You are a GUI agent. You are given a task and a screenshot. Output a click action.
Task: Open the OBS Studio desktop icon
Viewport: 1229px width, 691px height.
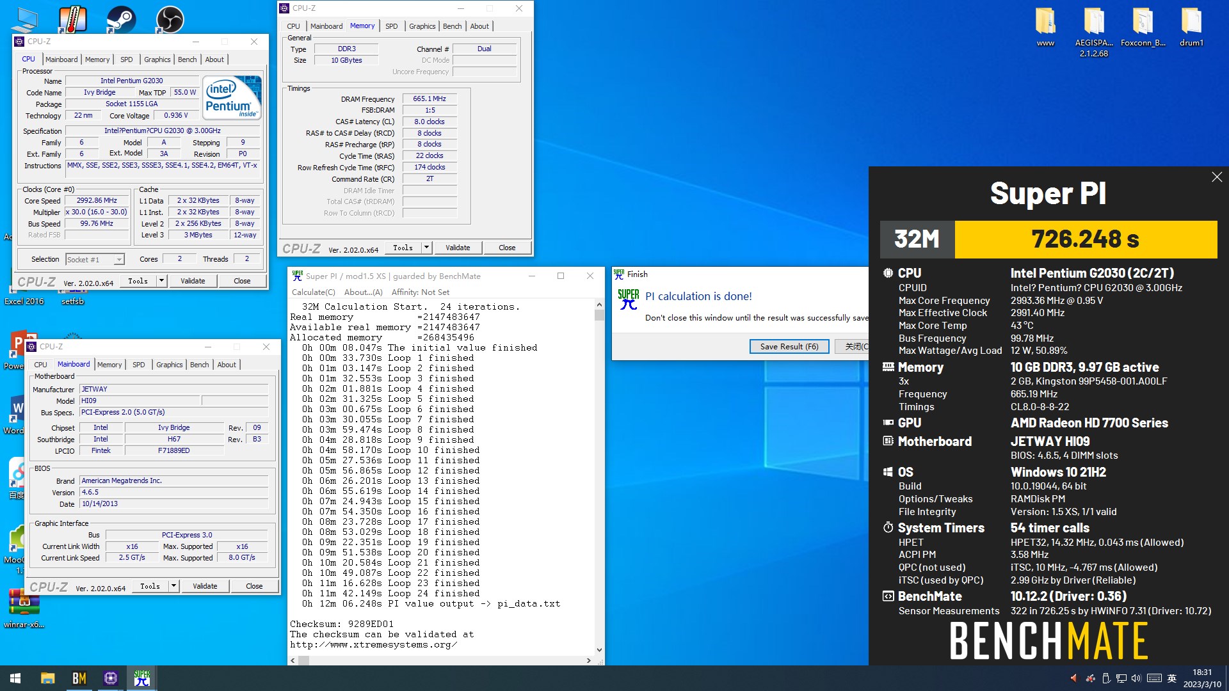click(x=170, y=19)
